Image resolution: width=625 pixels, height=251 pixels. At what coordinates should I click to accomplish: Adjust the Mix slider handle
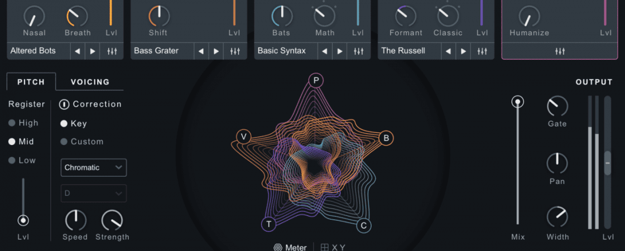coord(518,102)
